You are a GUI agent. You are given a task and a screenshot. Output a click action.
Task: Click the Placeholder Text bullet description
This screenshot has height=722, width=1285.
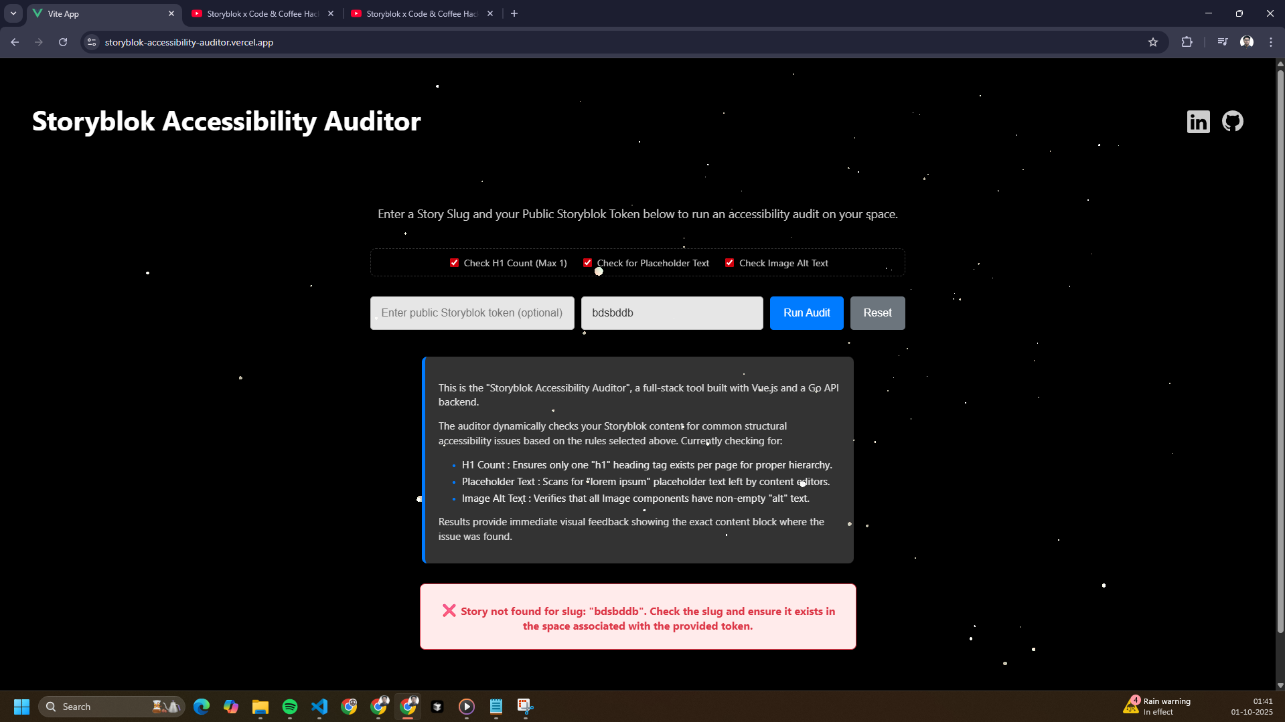point(646,482)
